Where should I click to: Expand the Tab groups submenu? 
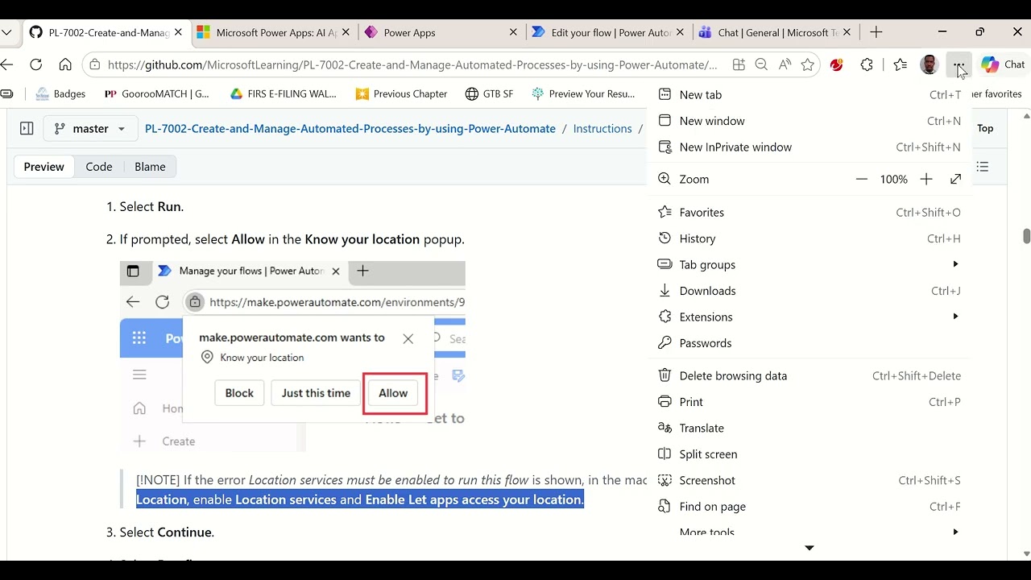pos(809,264)
